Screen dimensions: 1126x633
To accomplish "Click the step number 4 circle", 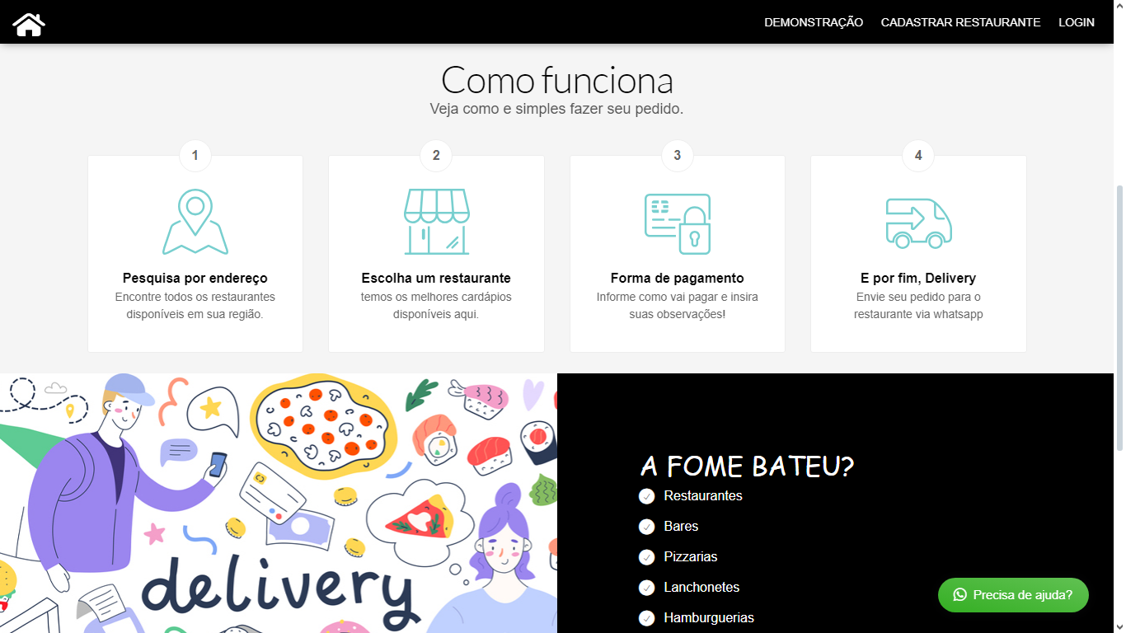I will [918, 155].
